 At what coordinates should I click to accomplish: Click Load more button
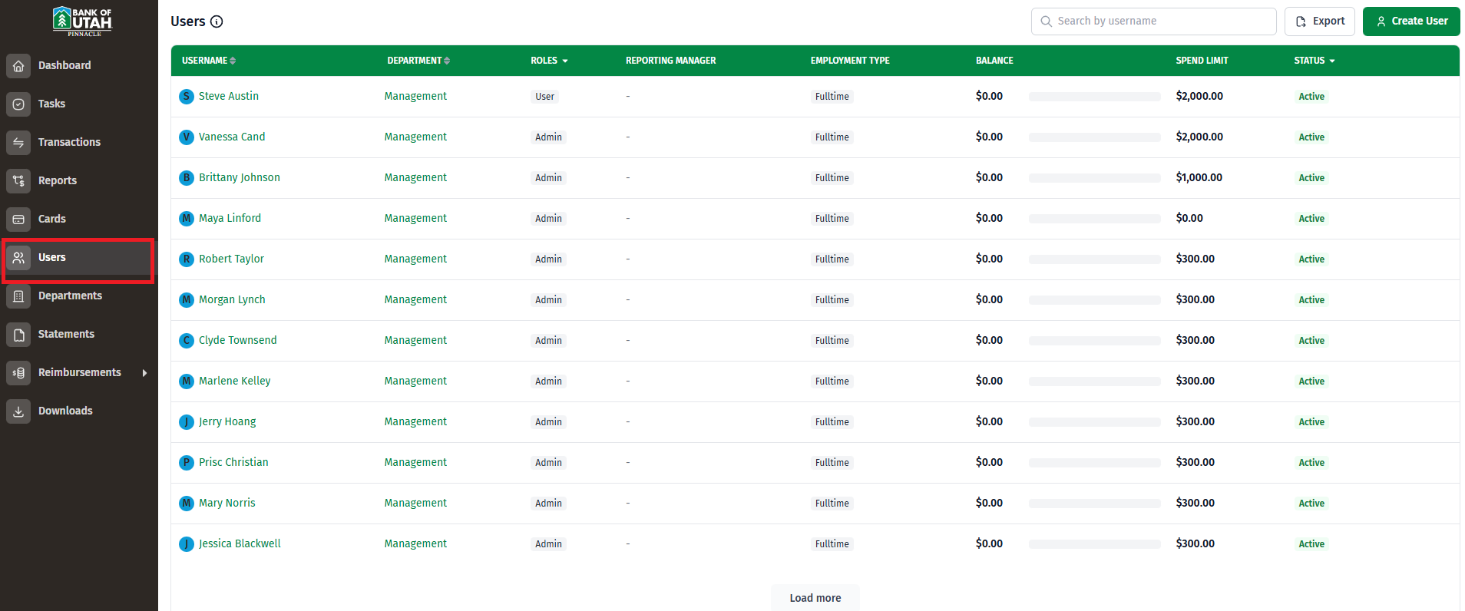pos(815,598)
